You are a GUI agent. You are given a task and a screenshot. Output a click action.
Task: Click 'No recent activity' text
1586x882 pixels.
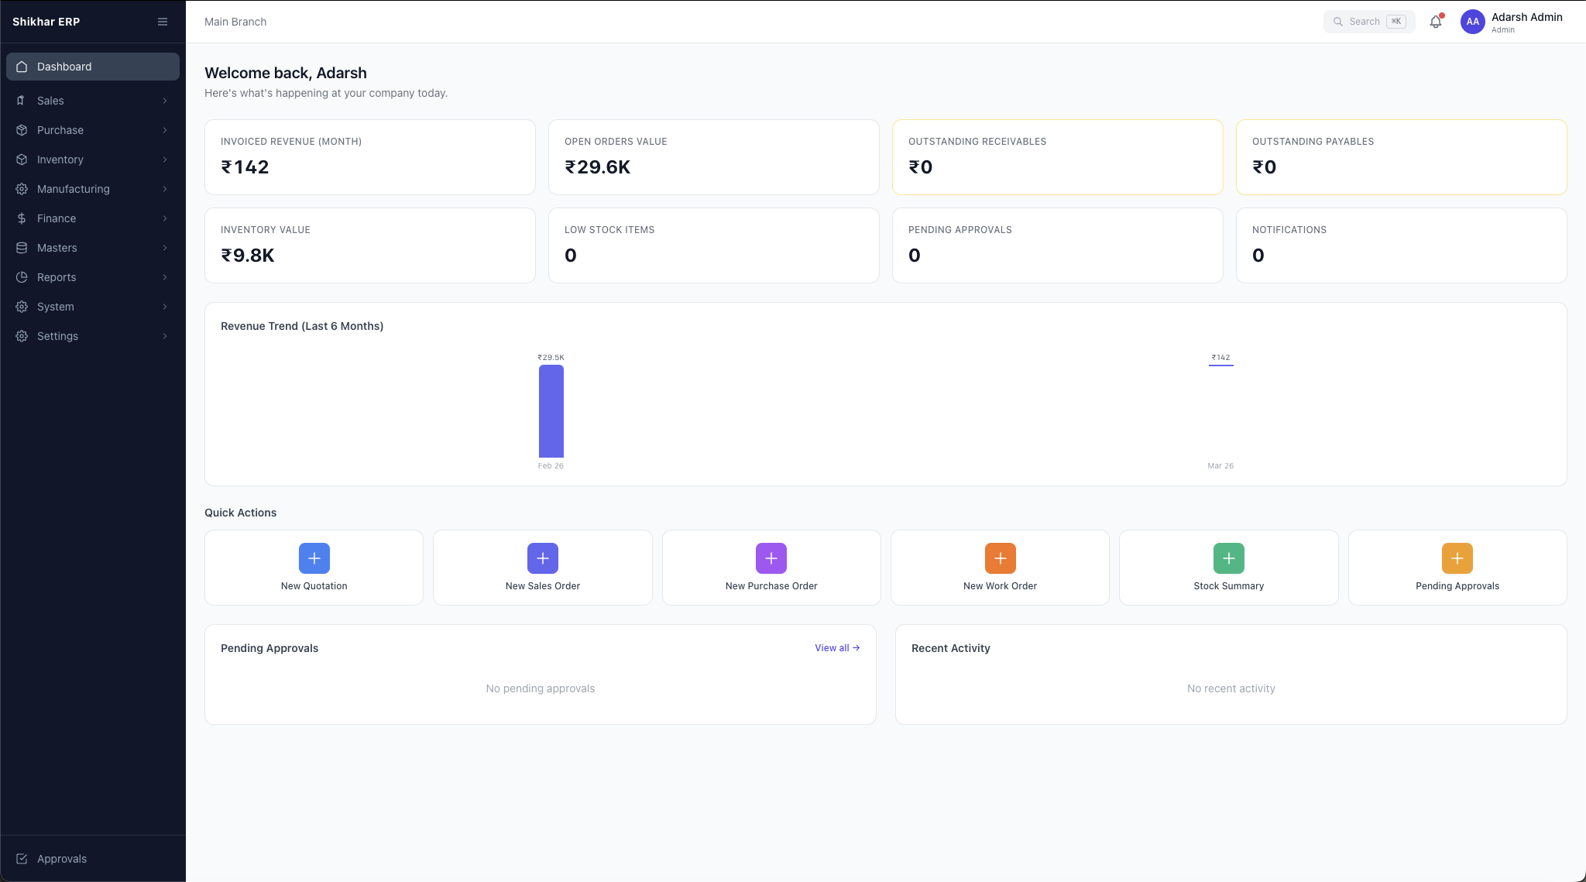coord(1231,688)
